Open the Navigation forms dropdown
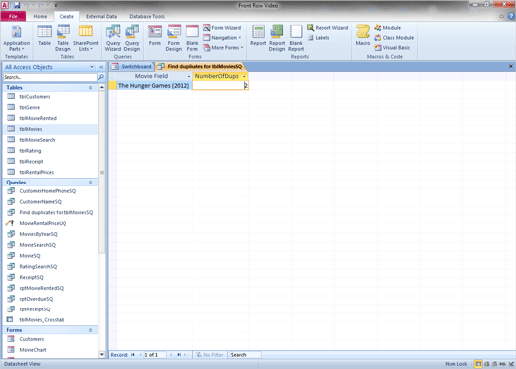516x369 pixels. coord(222,38)
